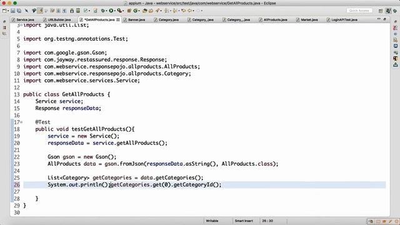Open the New wizard dropdown arrow
400x225 pixels.
tap(8, 11)
